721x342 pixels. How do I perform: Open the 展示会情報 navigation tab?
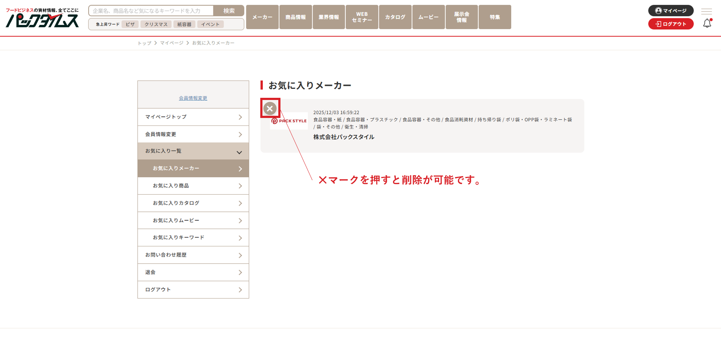tap(461, 17)
